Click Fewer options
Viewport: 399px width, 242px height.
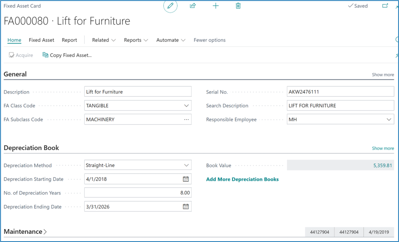[x=209, y=40]
